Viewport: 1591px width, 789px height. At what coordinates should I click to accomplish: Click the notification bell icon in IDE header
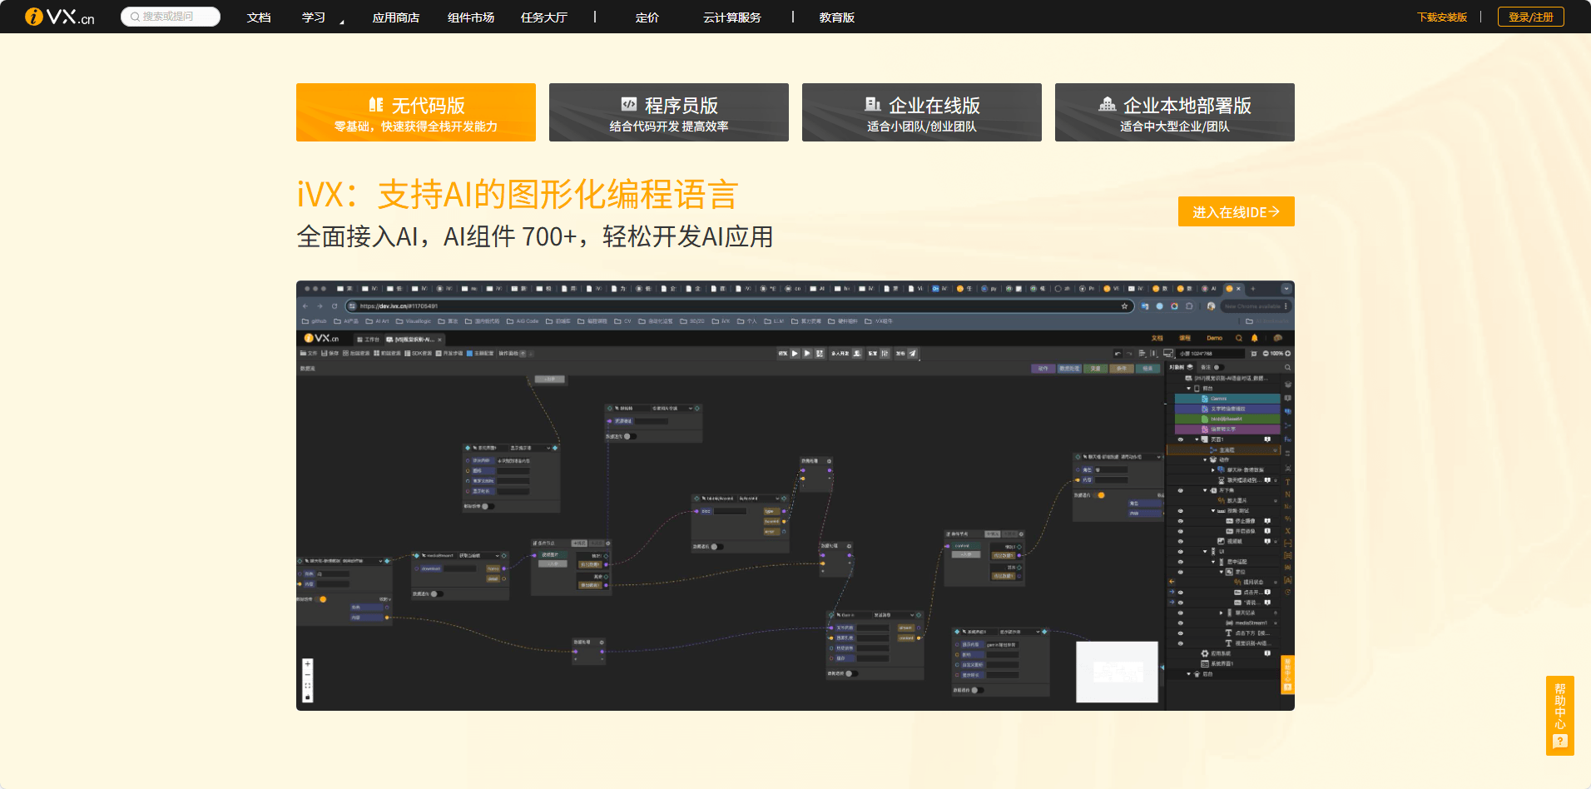tap(1255, 338)
